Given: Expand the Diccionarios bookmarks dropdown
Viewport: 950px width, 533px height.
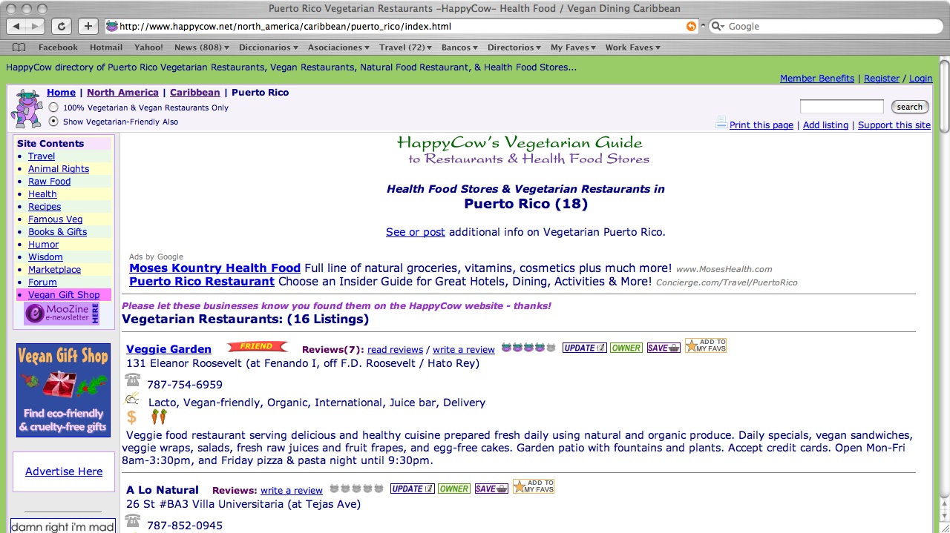Looking at the screenshot, I should pos(268,47).
